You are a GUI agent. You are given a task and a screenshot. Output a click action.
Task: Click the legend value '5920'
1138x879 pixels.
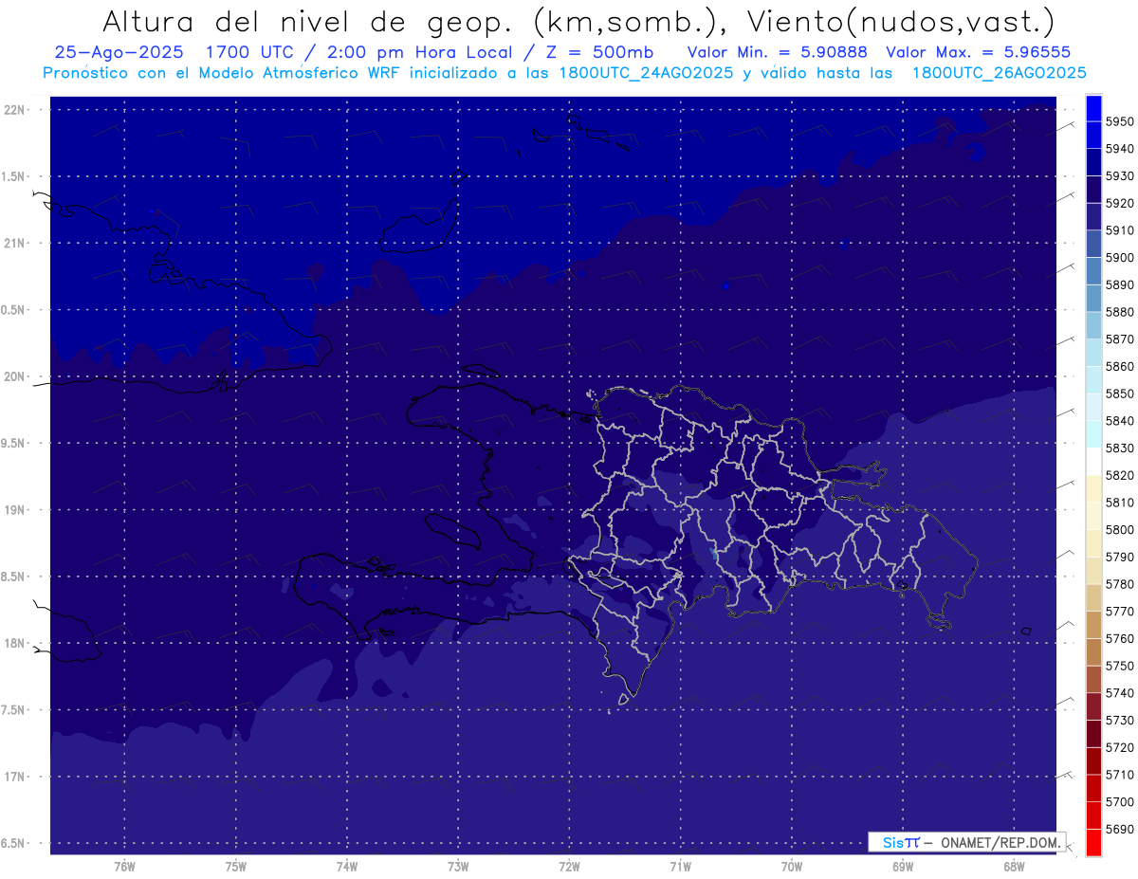1119,203
